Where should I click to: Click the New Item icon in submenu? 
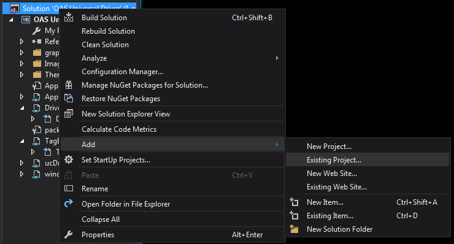click(294, 202)
